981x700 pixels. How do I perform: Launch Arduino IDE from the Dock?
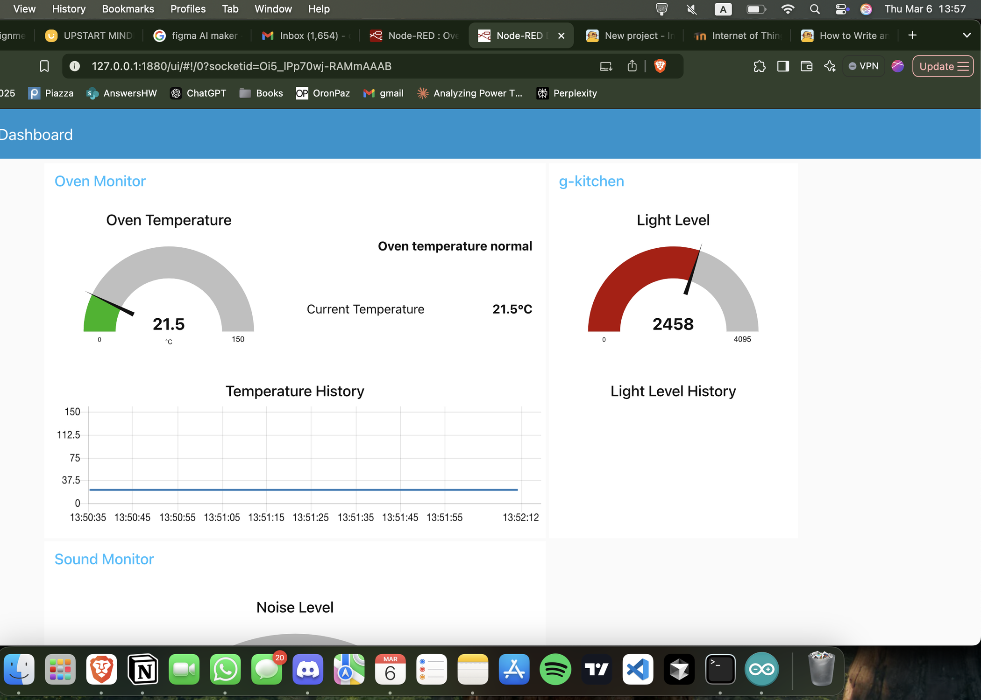pyautogui.click(x=761, y=670)
